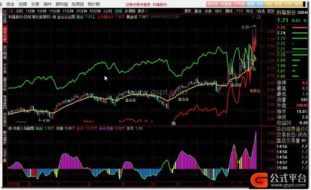The width and height of the screenshot is (311, 190).
Task: Click the F10 button beside 电报
Action: [260, 4]
